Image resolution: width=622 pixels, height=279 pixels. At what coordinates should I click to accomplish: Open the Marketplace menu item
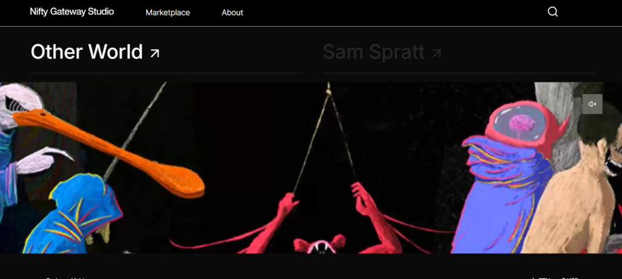pos(168,13)
